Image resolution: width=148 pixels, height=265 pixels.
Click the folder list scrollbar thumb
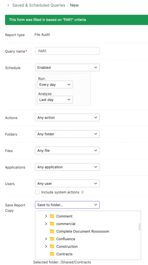(140, 227)
